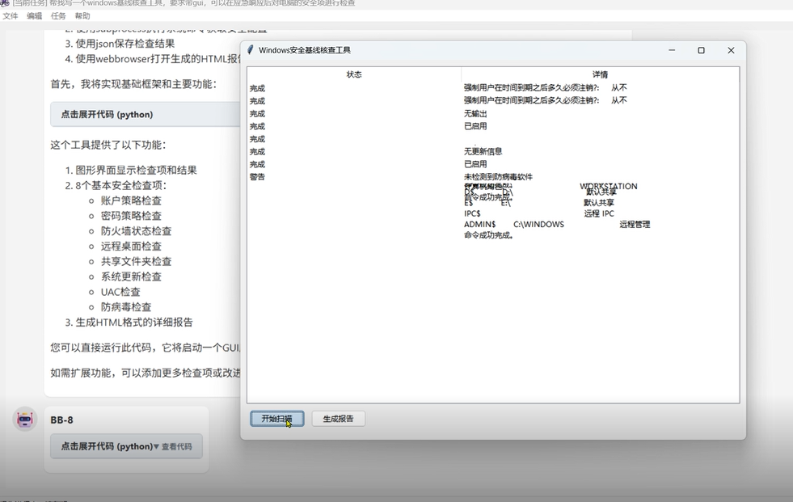The height and width of the screenshot is (502, 793).
Task: Click the 密码策略检查 list item
Action: 131,216
